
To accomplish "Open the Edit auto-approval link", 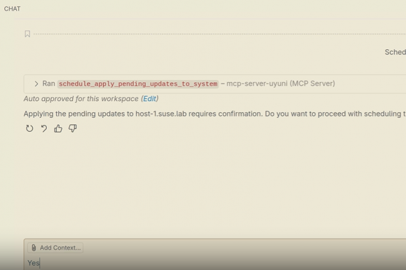I will tap(150, 99).
